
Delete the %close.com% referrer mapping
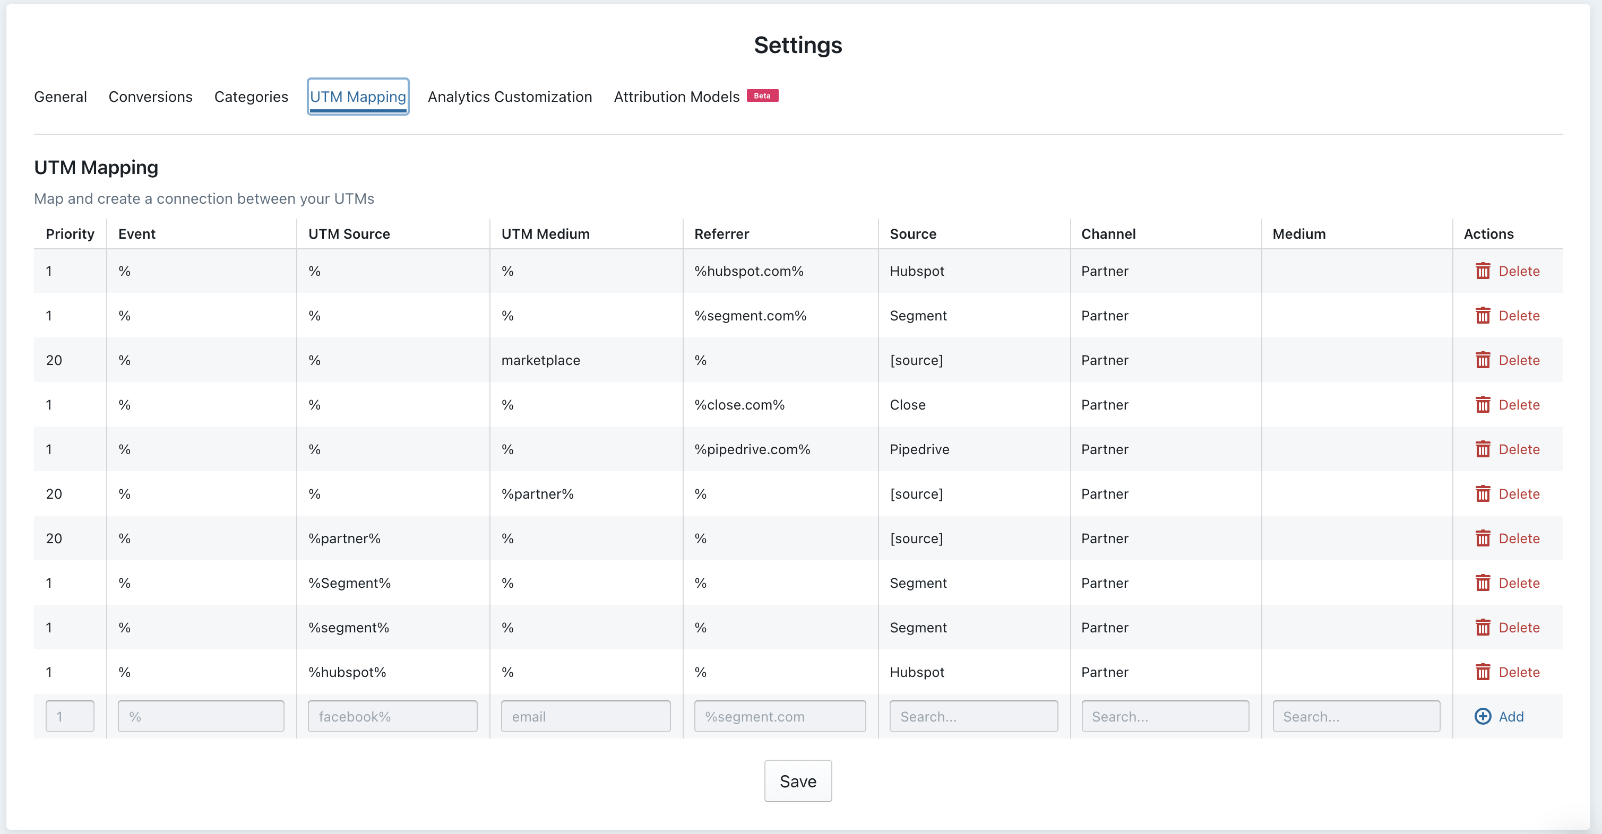pyautogui.click(x=1508, y=405)
